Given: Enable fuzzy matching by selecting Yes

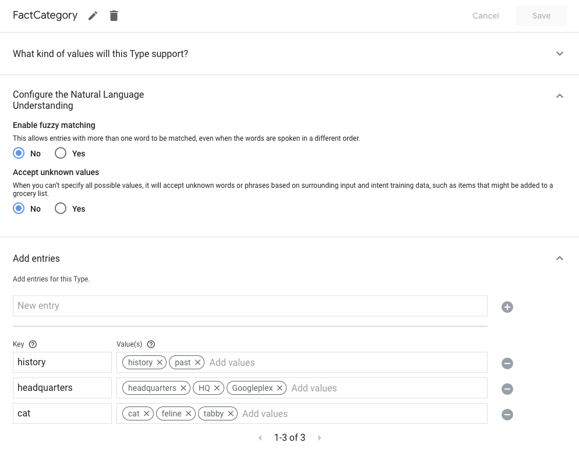Looking at the screenshot, I should 61,154.
